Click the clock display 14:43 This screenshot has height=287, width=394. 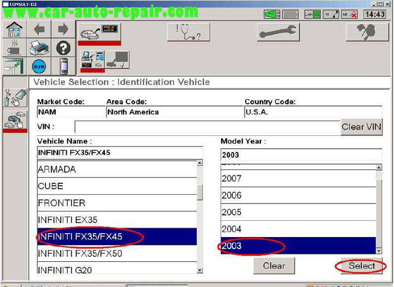[x=375, y=14]
